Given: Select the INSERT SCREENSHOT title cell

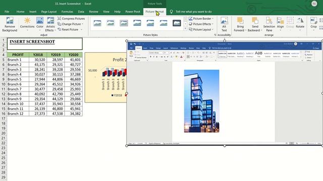Looking at the screenshot, I should point(45,44).
